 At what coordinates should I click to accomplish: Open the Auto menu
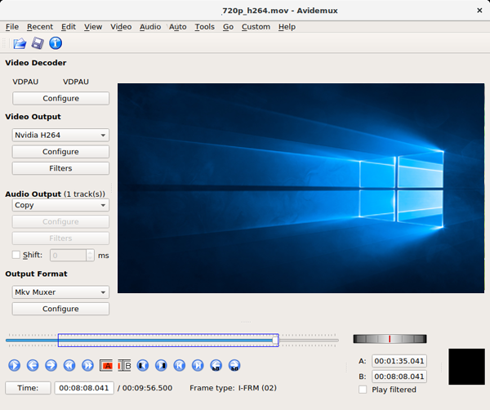pos(178,27)
